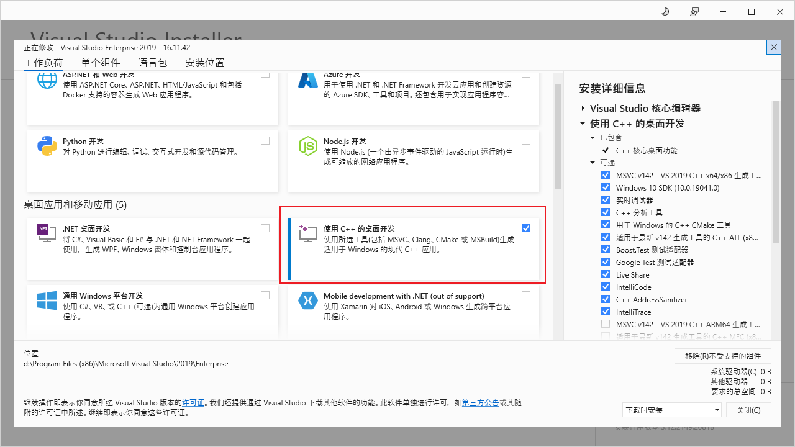
Task: Check the Universal Windows Platform workload box
Action: [x=265, y=295]
